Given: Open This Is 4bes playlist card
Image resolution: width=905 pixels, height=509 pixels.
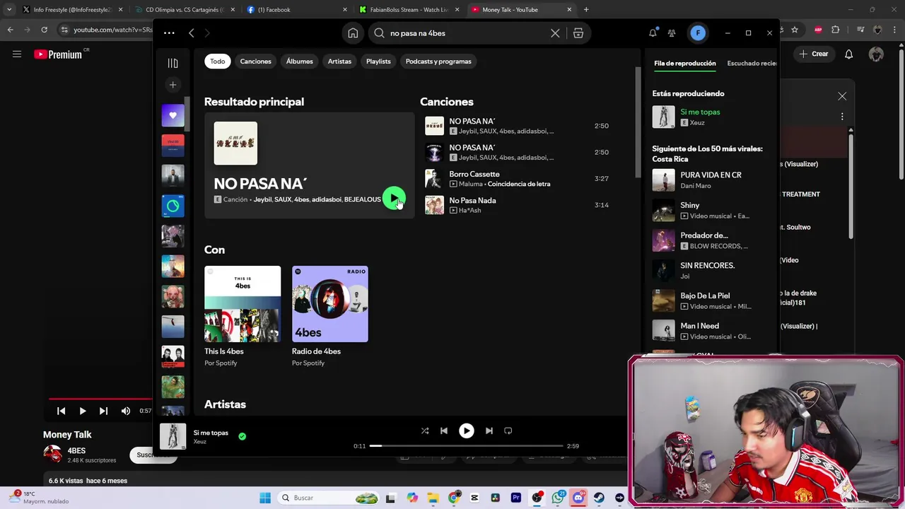Looking at the screenshot, I should [243, 317].
